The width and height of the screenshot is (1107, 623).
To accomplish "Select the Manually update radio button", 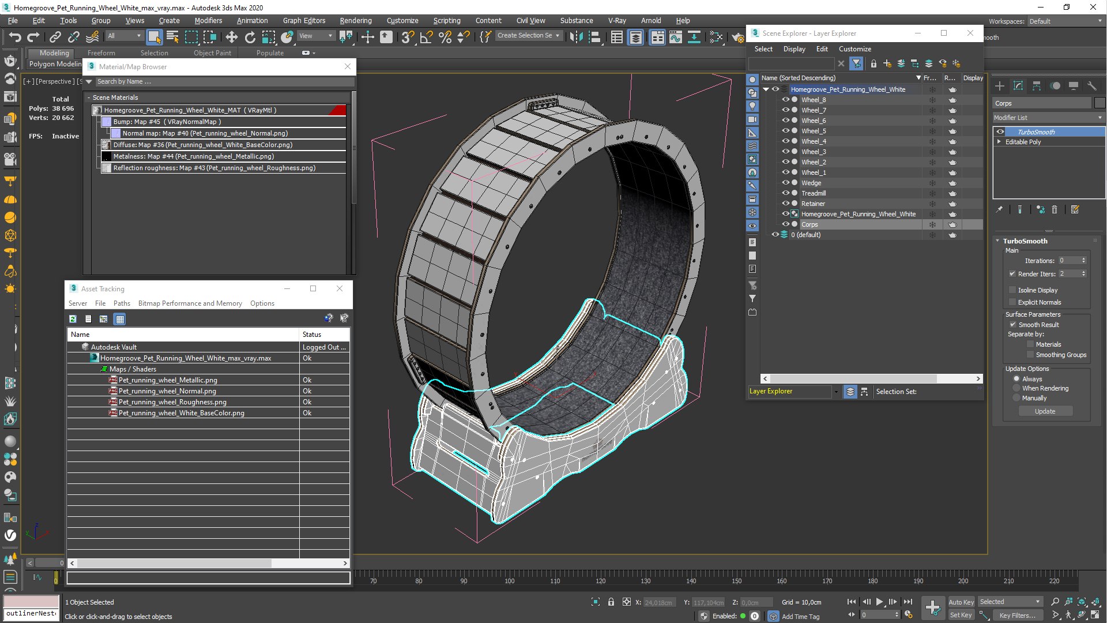I will [1016, 398].
